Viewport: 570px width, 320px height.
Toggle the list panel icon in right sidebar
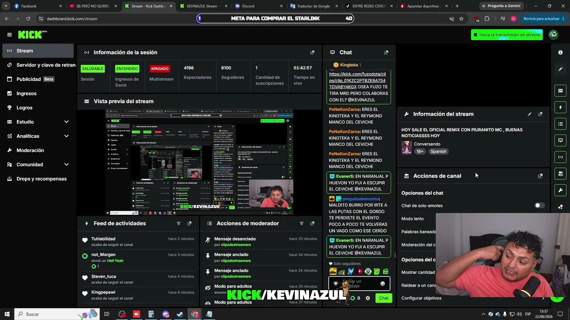560,124
